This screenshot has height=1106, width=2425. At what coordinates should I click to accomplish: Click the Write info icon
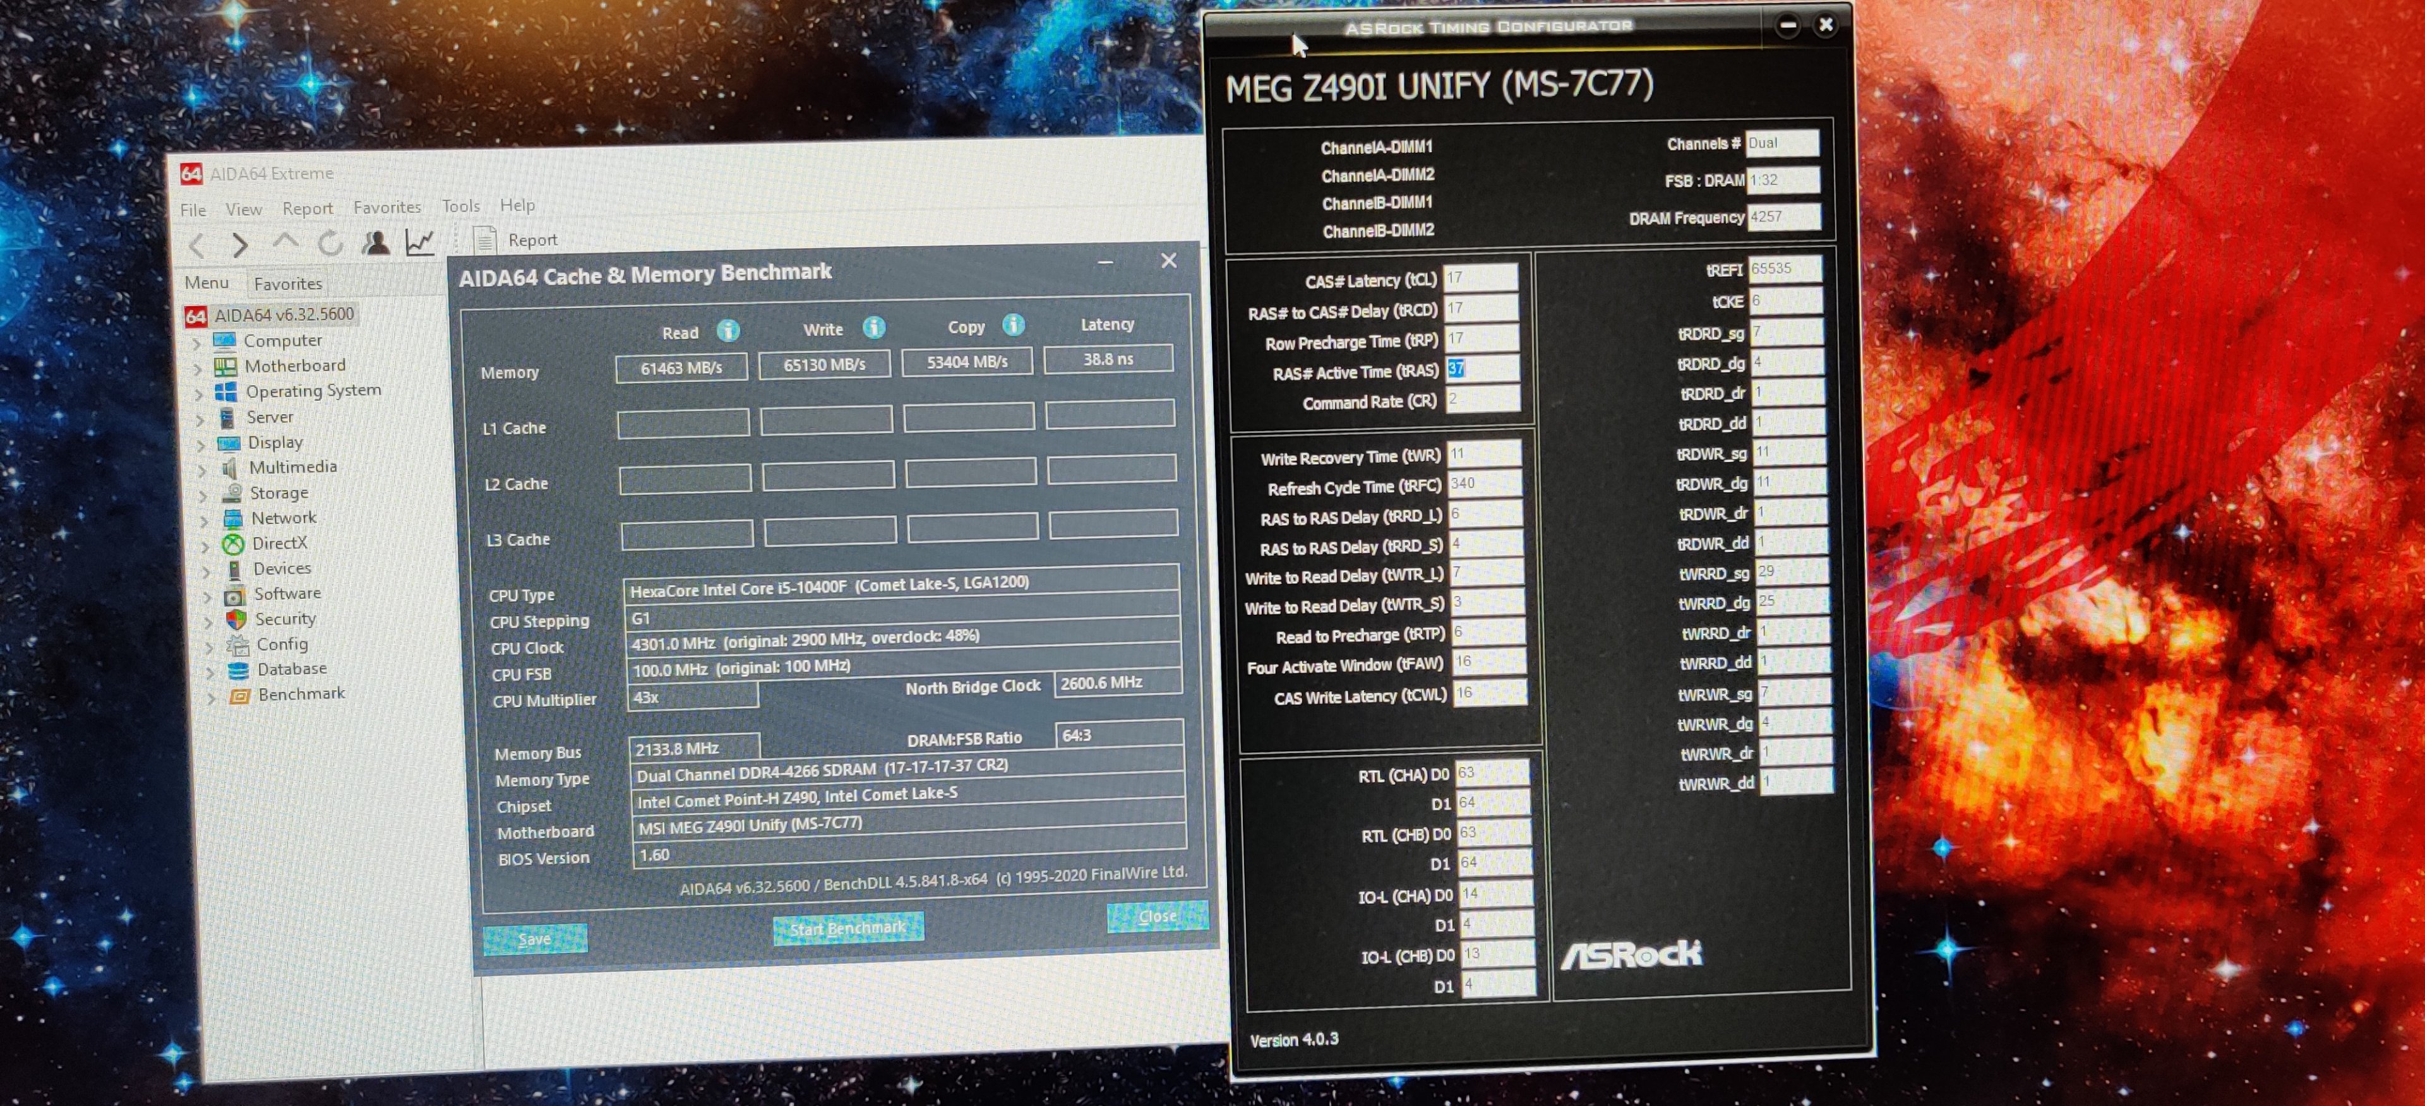(x=873, y=328)
